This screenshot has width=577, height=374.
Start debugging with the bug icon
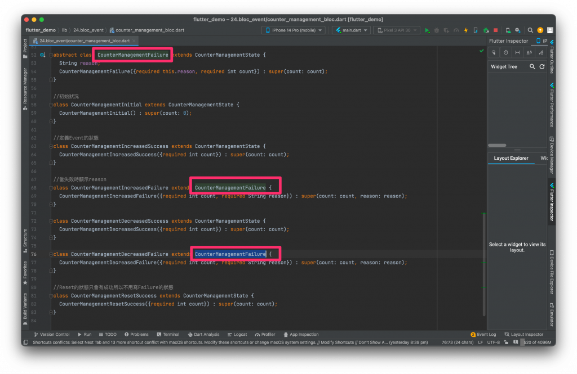pyautogui.click(x=437, y=30)
